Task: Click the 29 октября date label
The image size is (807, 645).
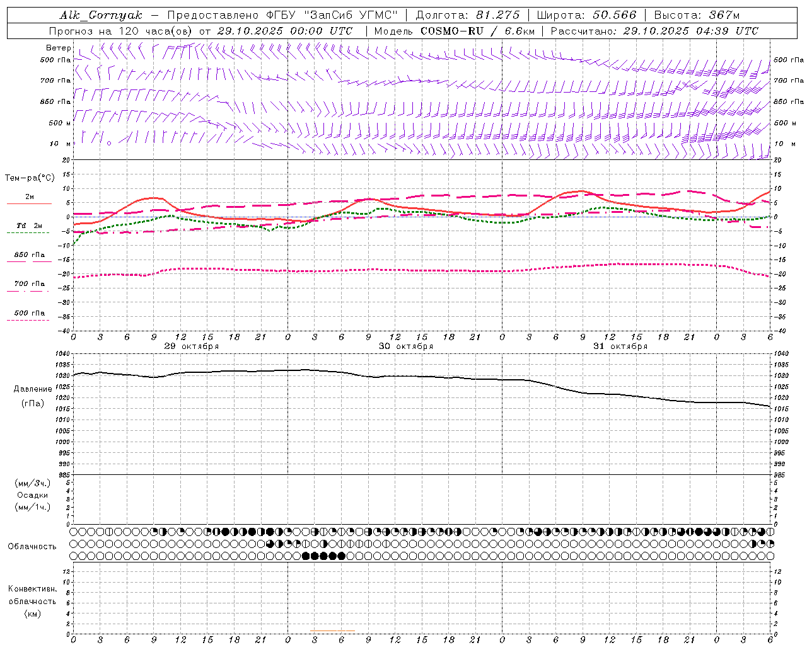Action: click(x=192, y=346)
